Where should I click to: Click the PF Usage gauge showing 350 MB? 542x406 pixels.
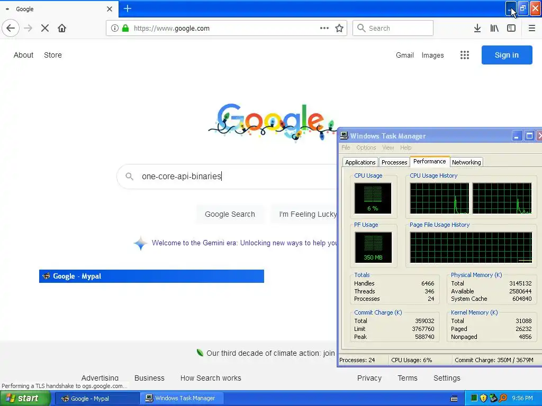[x=373, y=247]
